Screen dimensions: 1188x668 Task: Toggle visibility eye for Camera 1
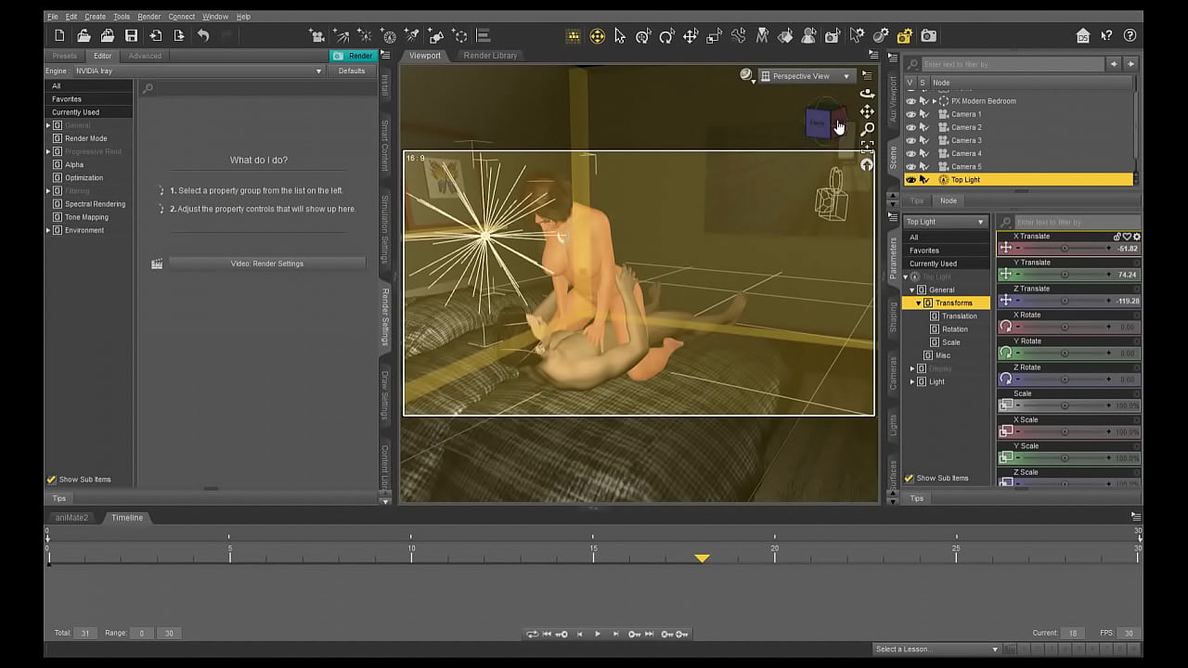point(910,114)
